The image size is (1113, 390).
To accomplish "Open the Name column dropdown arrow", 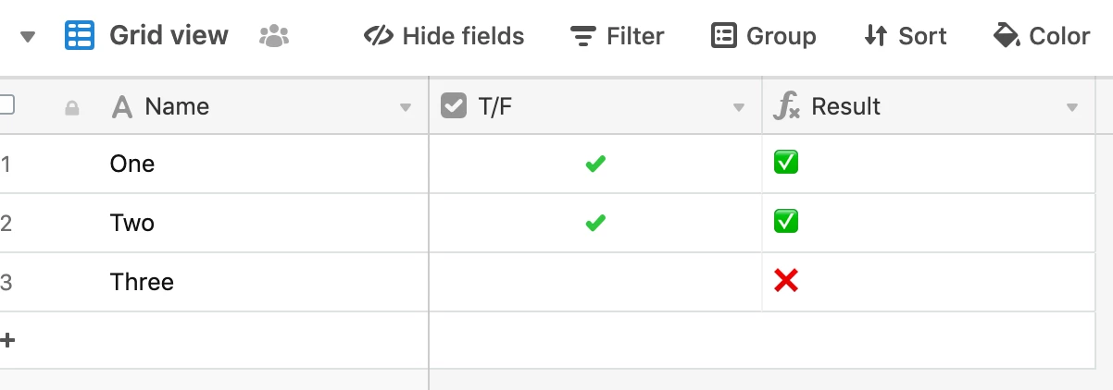I will 405,108.
